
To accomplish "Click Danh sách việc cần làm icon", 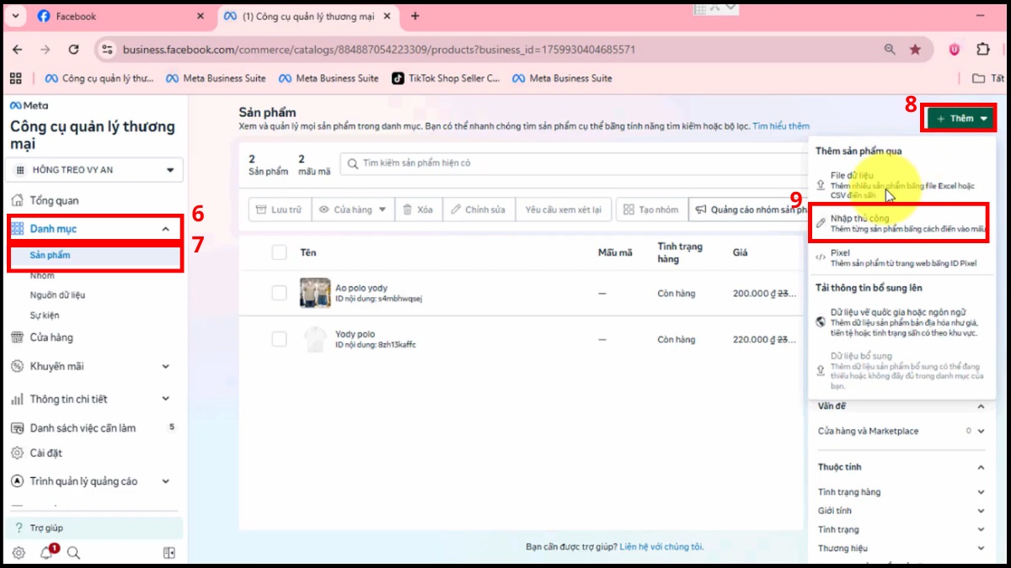I will point(17,427).
